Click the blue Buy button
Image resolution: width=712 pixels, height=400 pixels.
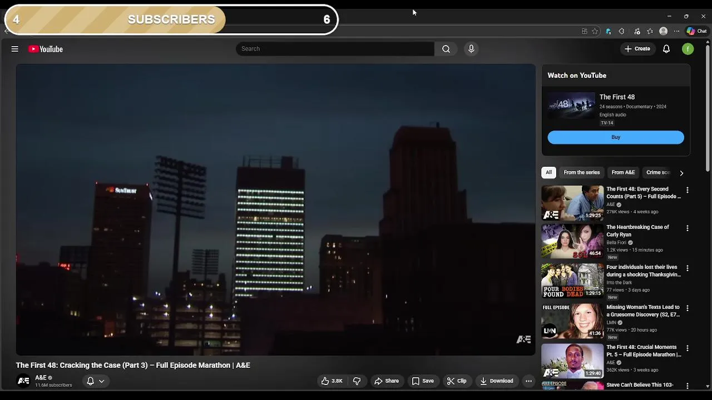616,137
